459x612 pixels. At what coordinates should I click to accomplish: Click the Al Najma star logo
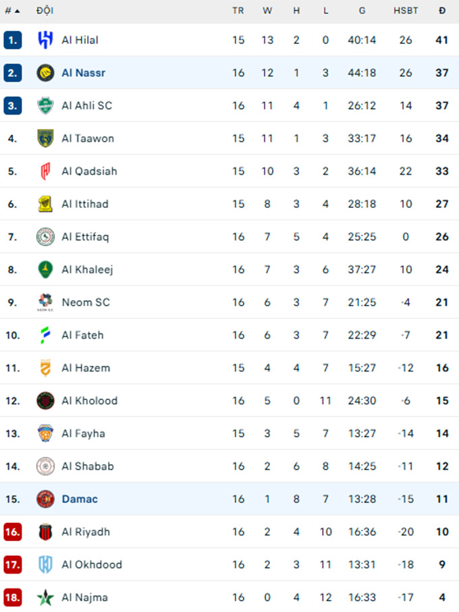point(45,597)
